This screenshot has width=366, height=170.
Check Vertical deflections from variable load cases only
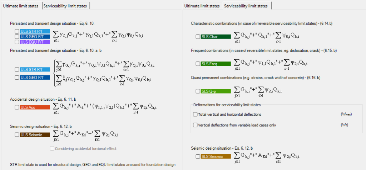point(195,125)
